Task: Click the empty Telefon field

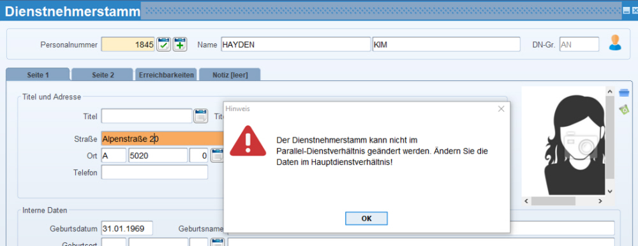Action: click(154, 172)
